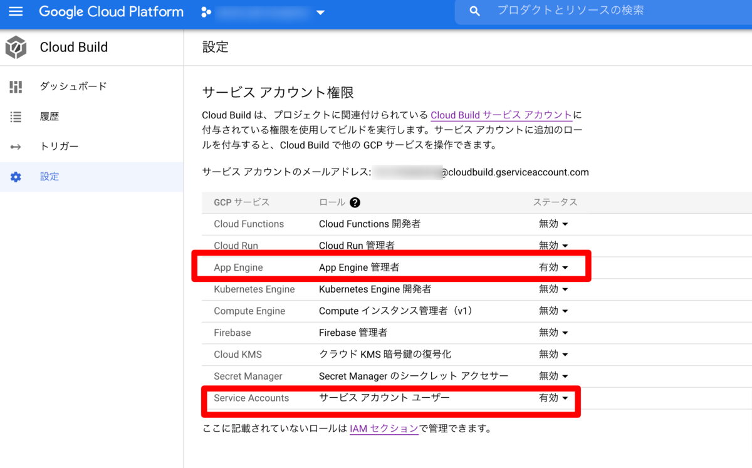Open the ダッシュボード menu item
The width and height of the screenshot is (752, 468).
pos(91,86)
